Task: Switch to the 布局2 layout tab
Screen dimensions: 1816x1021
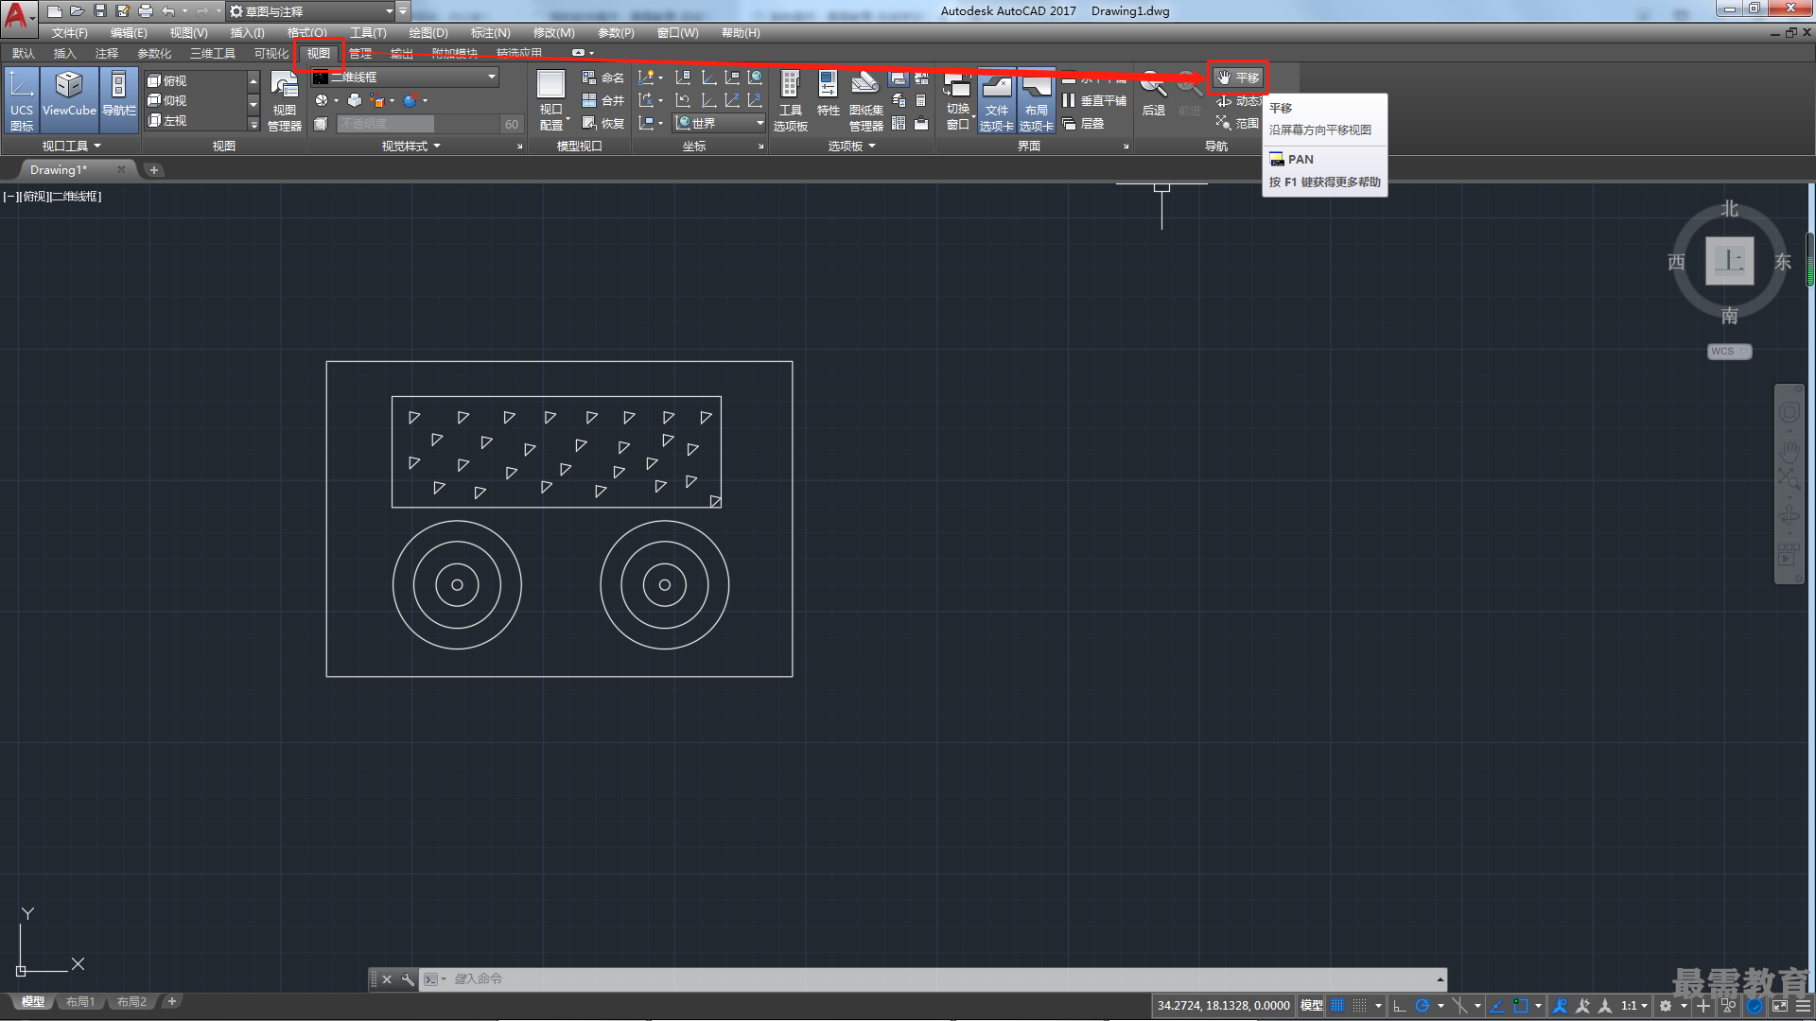Action: pyautogui.click(x=131, y=1002)
